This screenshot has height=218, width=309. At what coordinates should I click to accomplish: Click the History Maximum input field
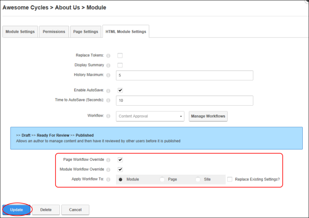pos(184,75)
